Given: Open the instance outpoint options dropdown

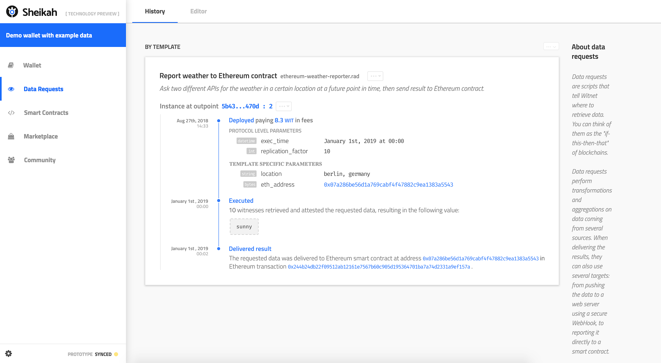Looking at the screenshot, I should coord(284,106).
